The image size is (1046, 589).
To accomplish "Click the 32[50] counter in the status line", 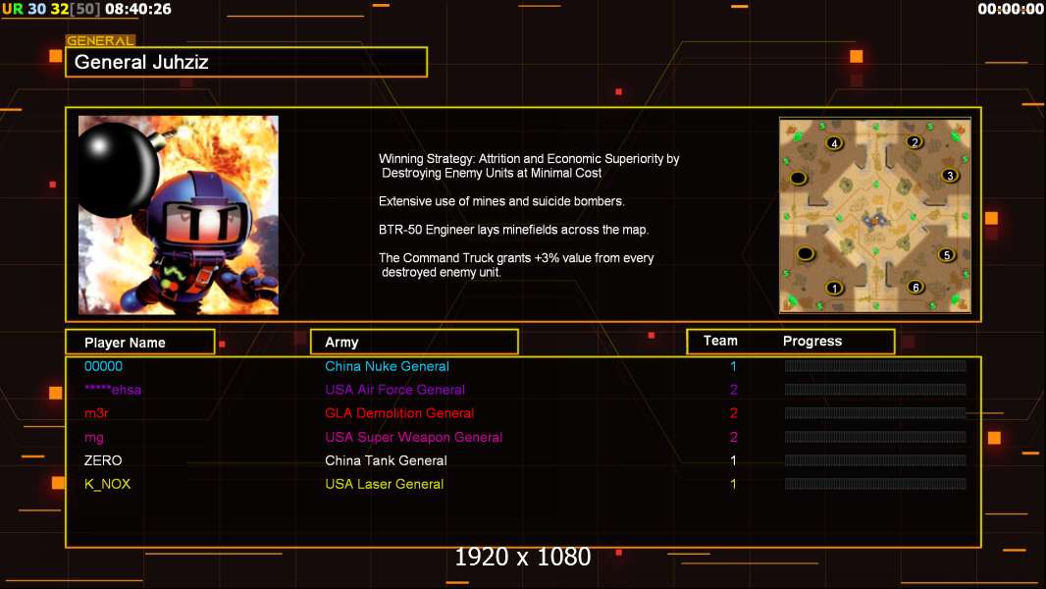I will pyautogui.click(x=76, y=10).
